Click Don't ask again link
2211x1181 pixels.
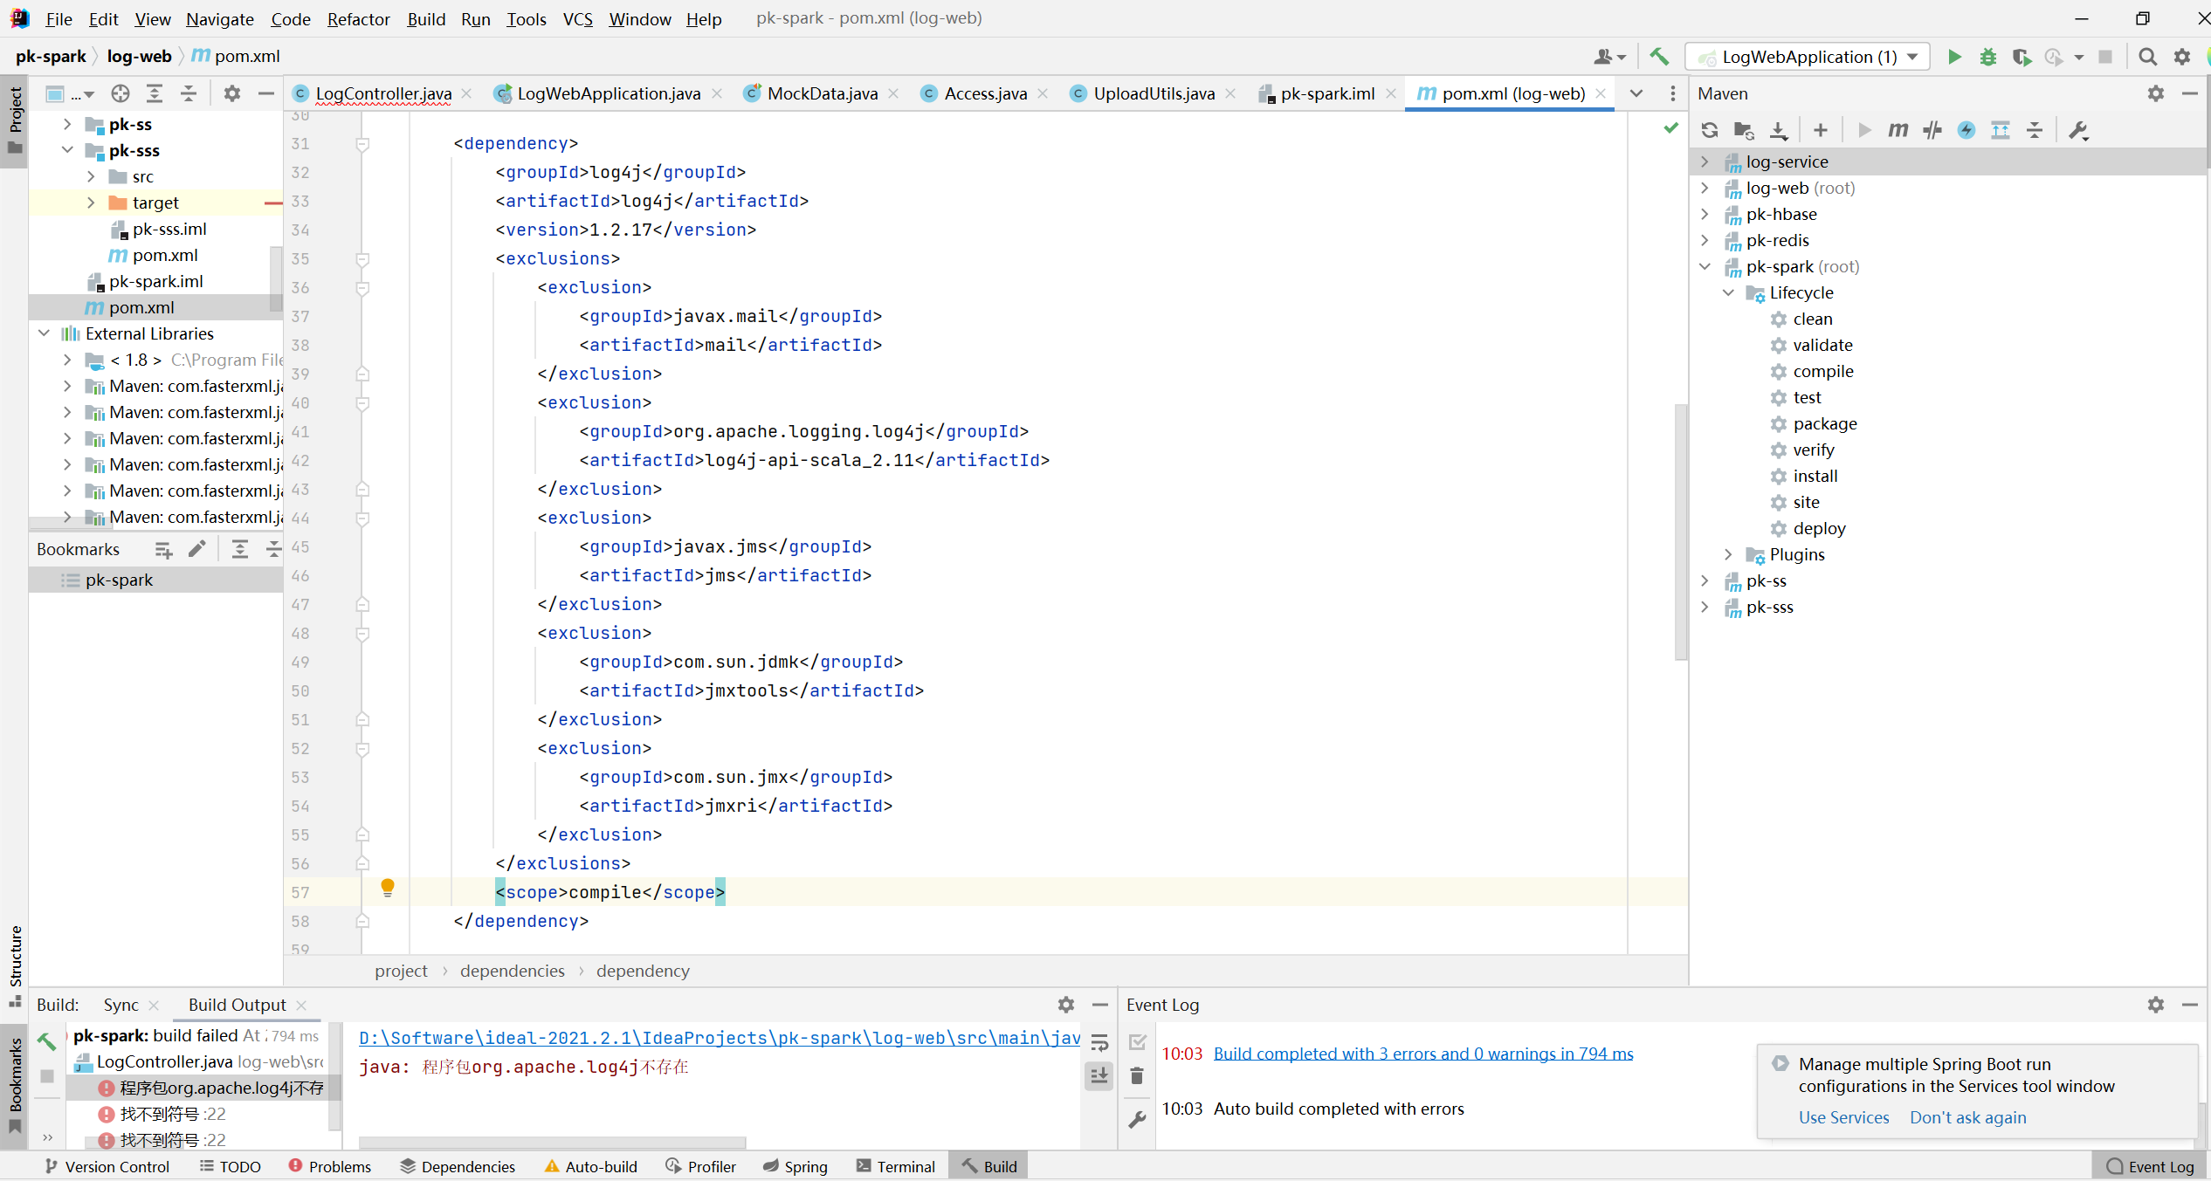coord(1968,1117)
